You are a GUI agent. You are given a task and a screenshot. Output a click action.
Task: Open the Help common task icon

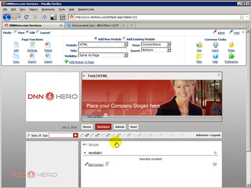pyautogui.click(x=215, y=56)
